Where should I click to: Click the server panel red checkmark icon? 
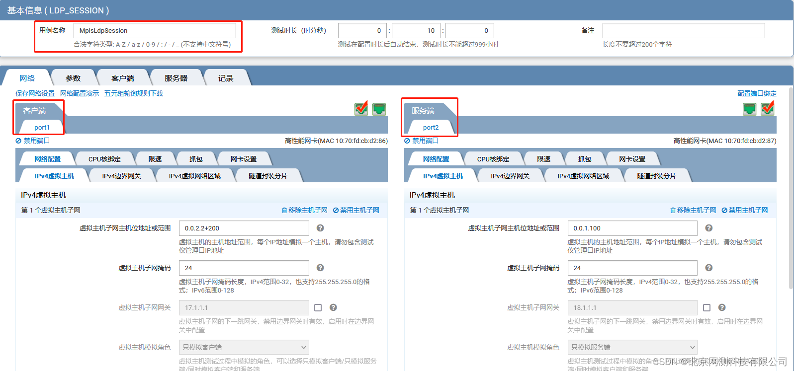[x=768, y=108]
